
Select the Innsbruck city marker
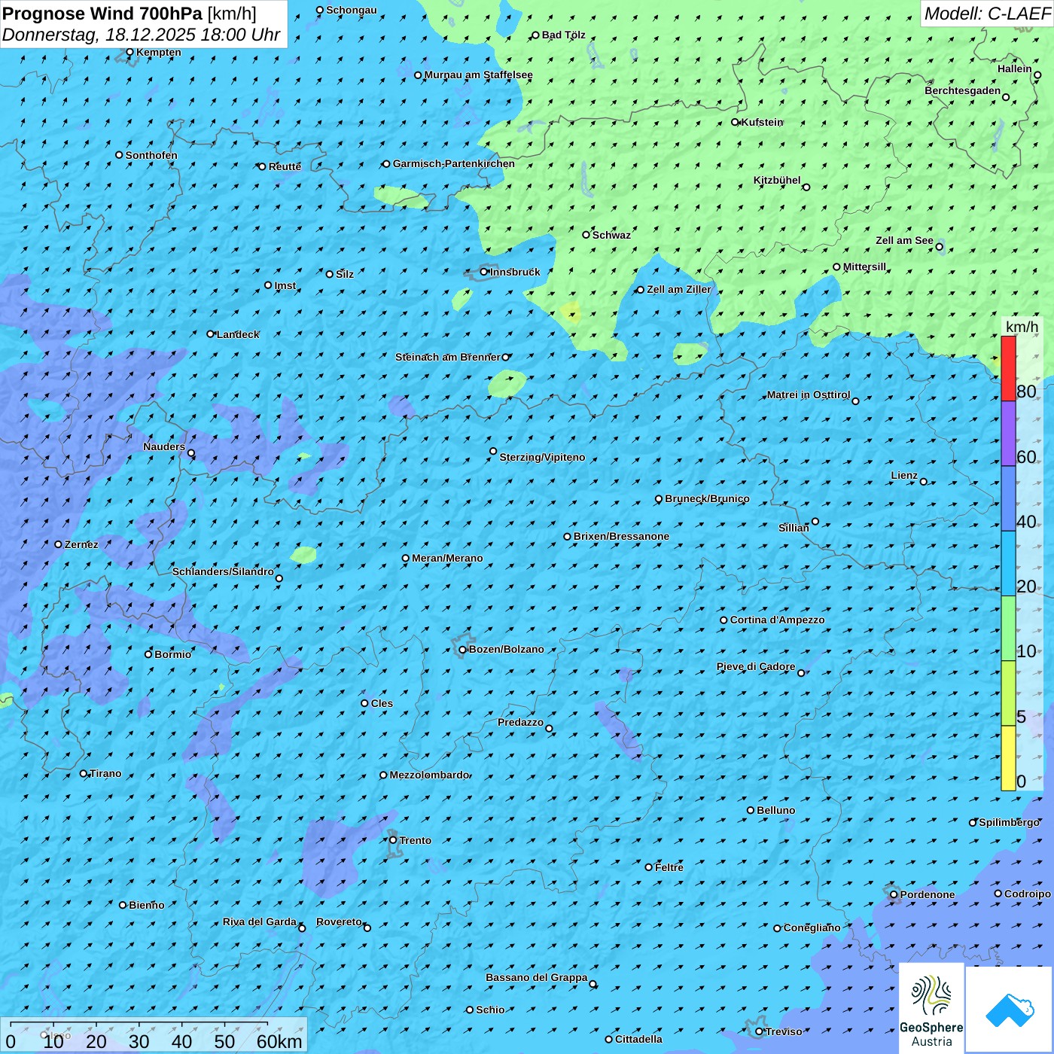(484, 272)
